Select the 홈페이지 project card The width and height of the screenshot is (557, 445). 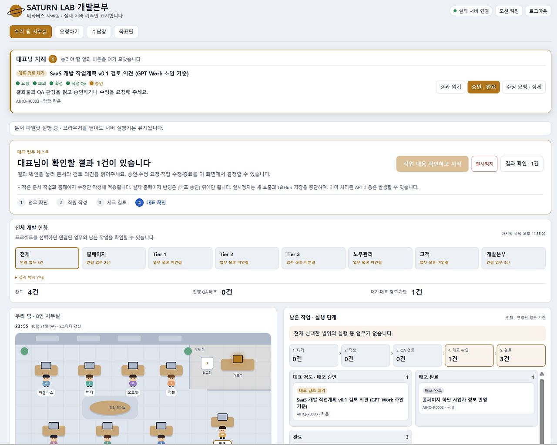(114, 258)
